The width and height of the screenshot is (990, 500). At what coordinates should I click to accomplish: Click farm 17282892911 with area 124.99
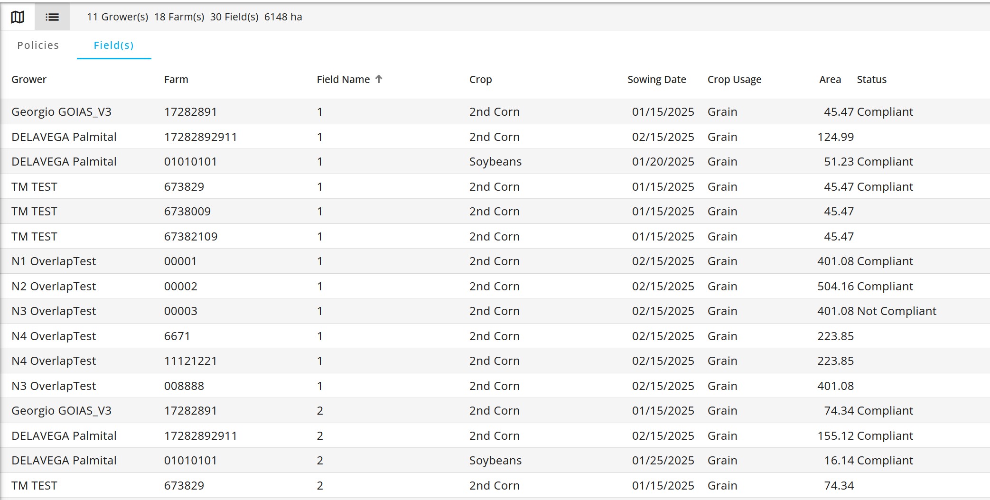coord(200,137)
